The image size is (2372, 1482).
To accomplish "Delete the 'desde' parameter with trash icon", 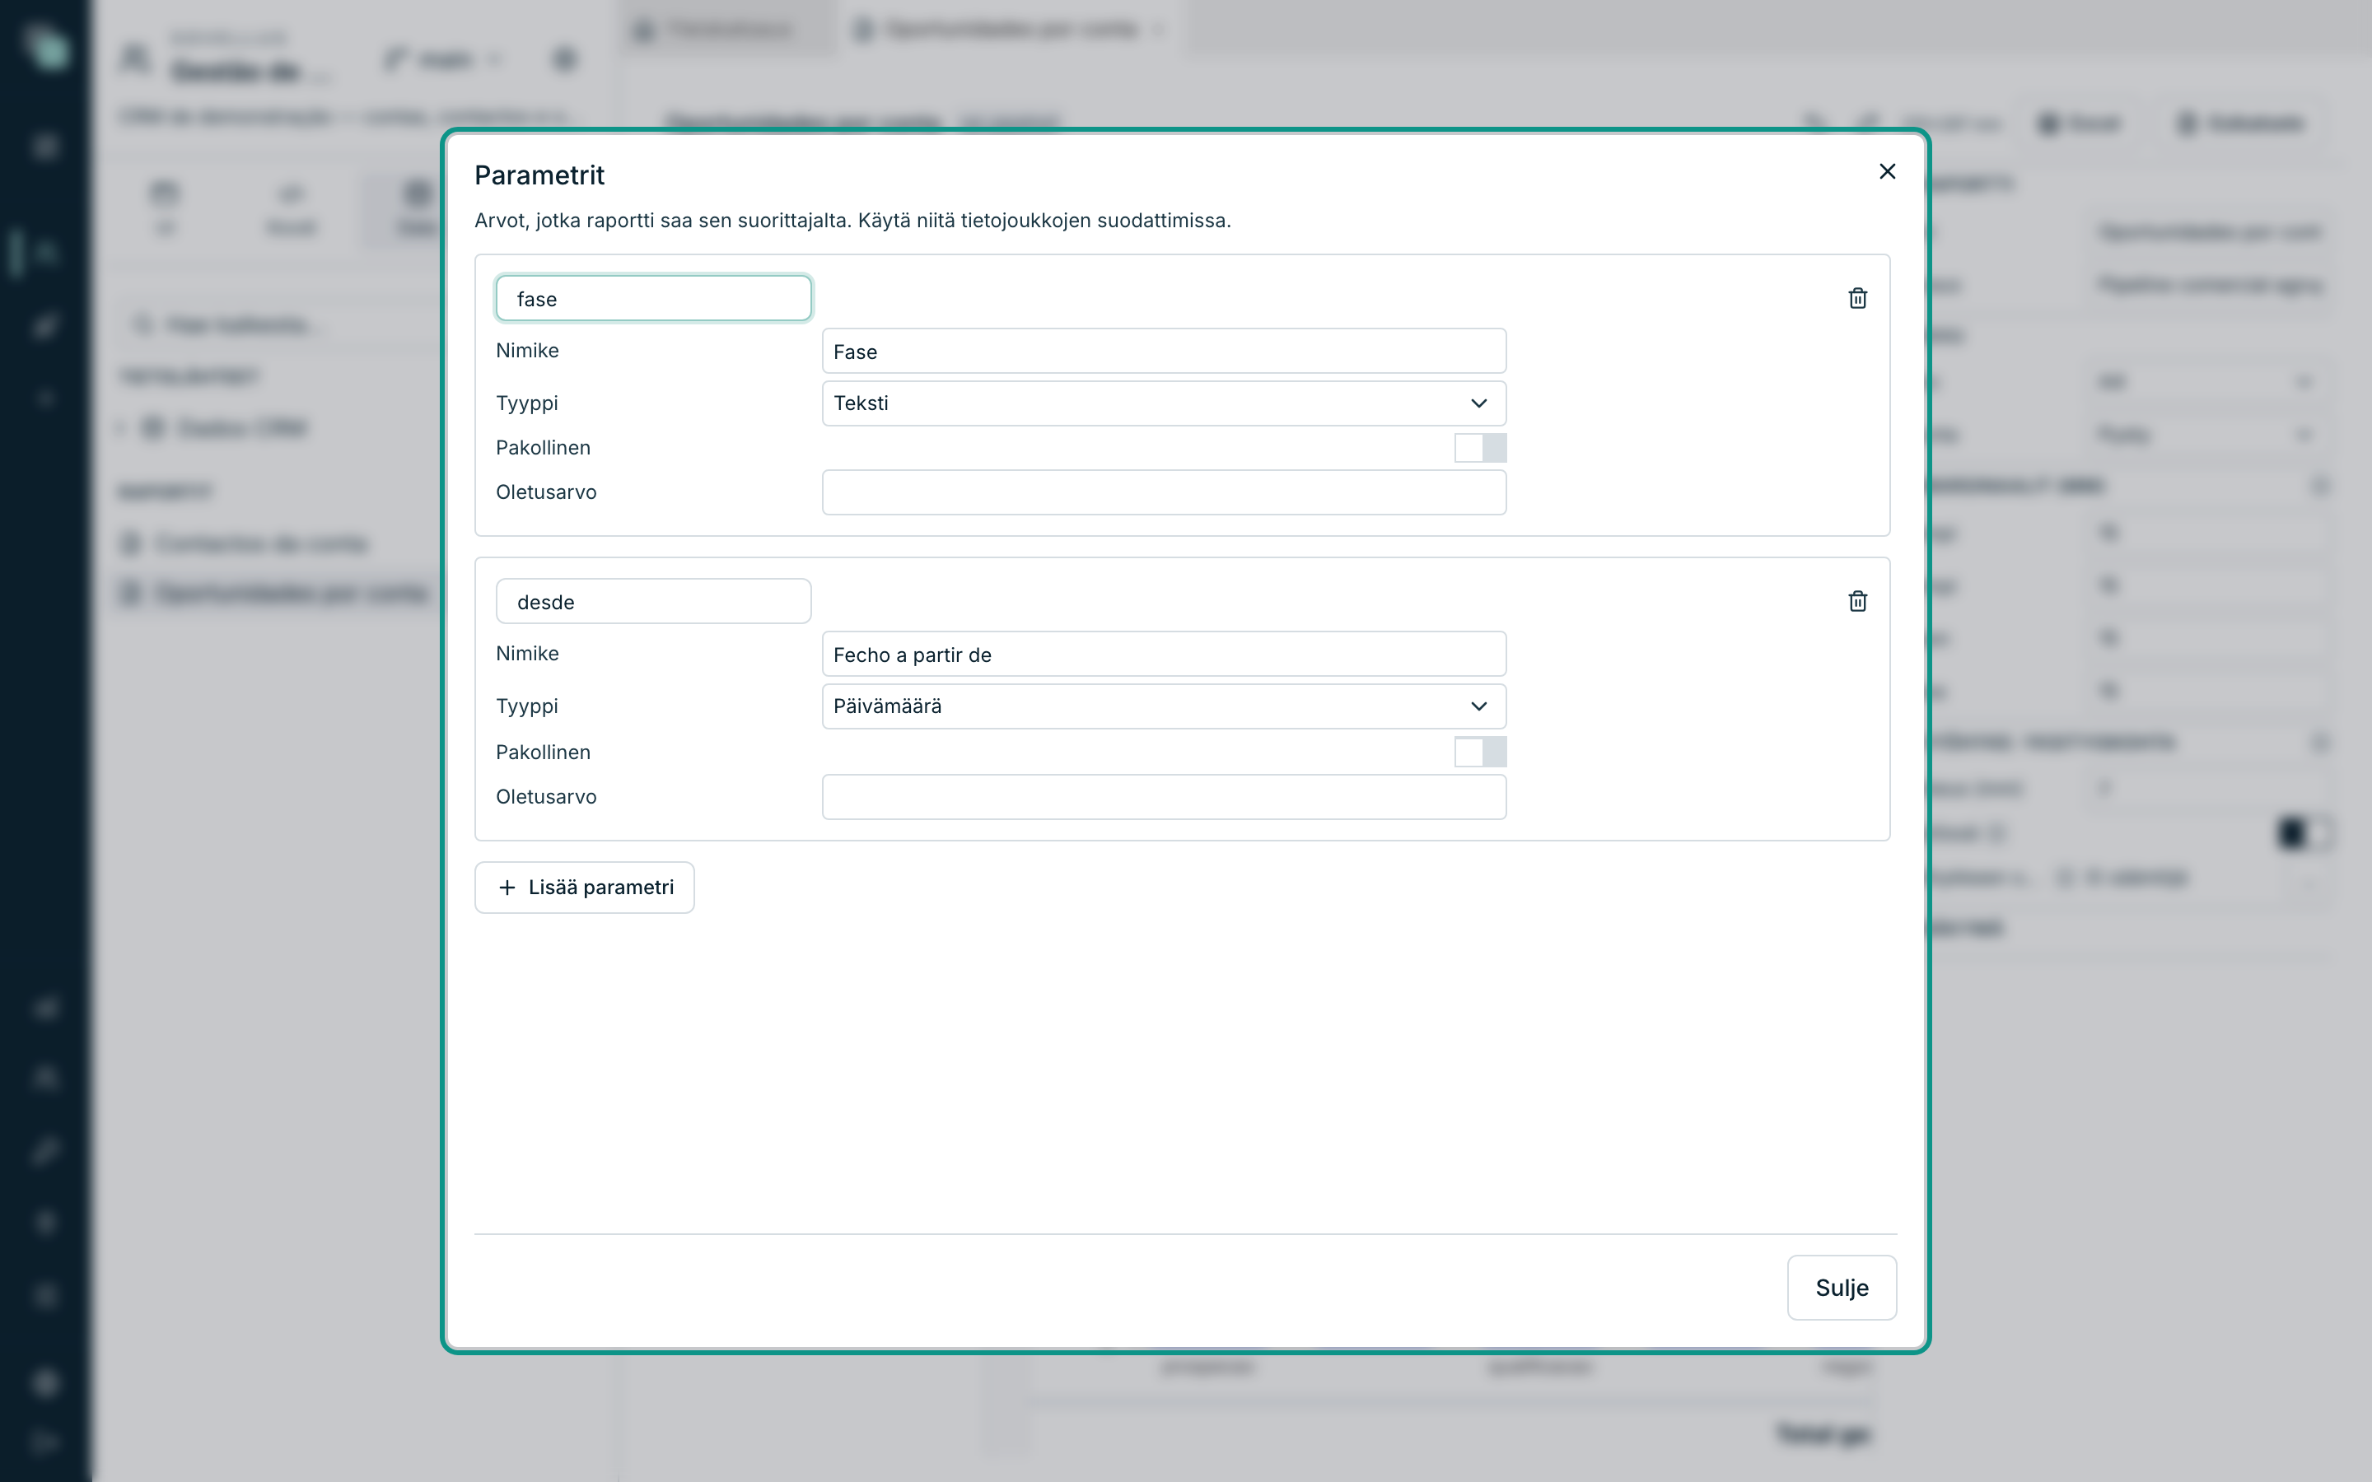I will 1857,601.
